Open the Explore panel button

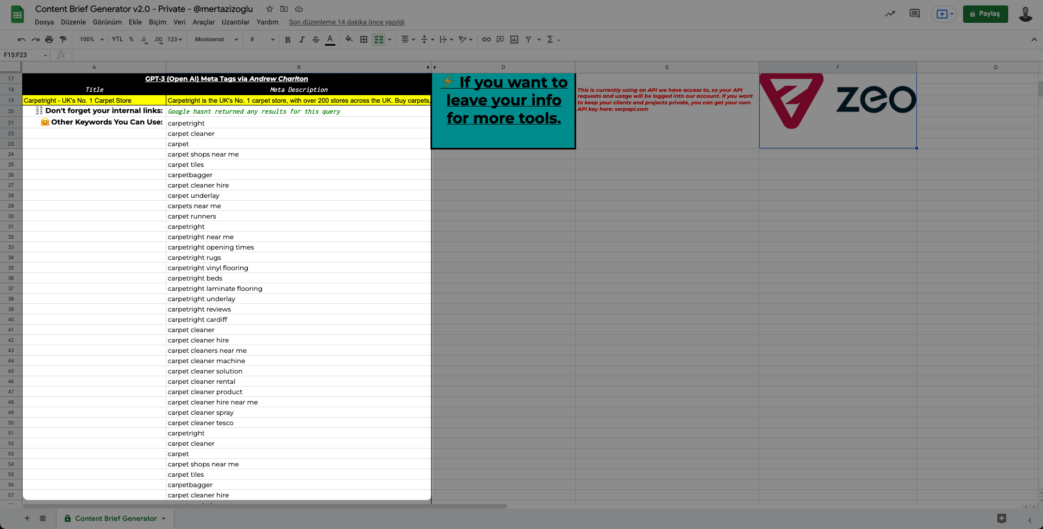(1002, 519)
